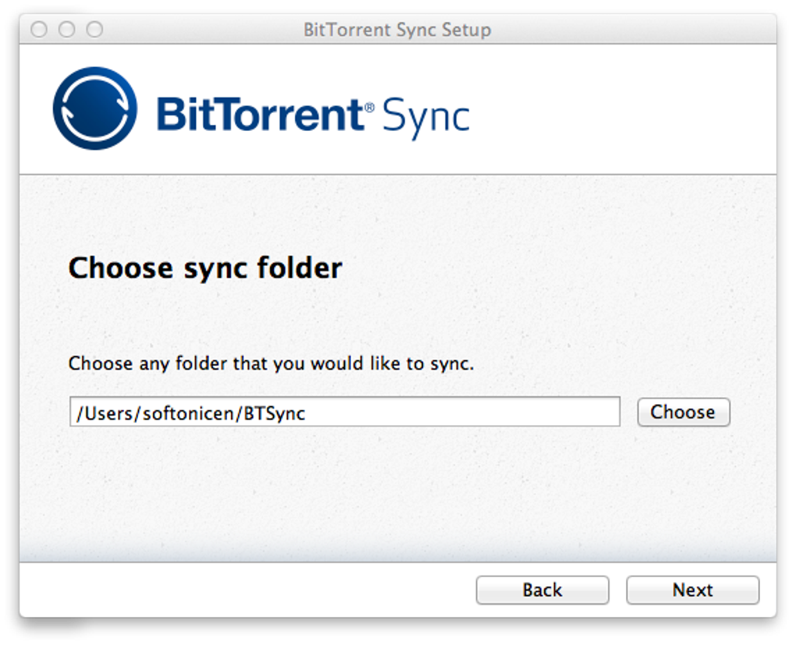Click "BTSync" in the folder path field

coord(274,413)
